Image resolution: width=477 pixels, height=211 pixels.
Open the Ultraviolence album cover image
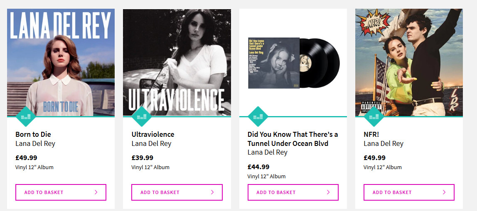pos(177,62)
